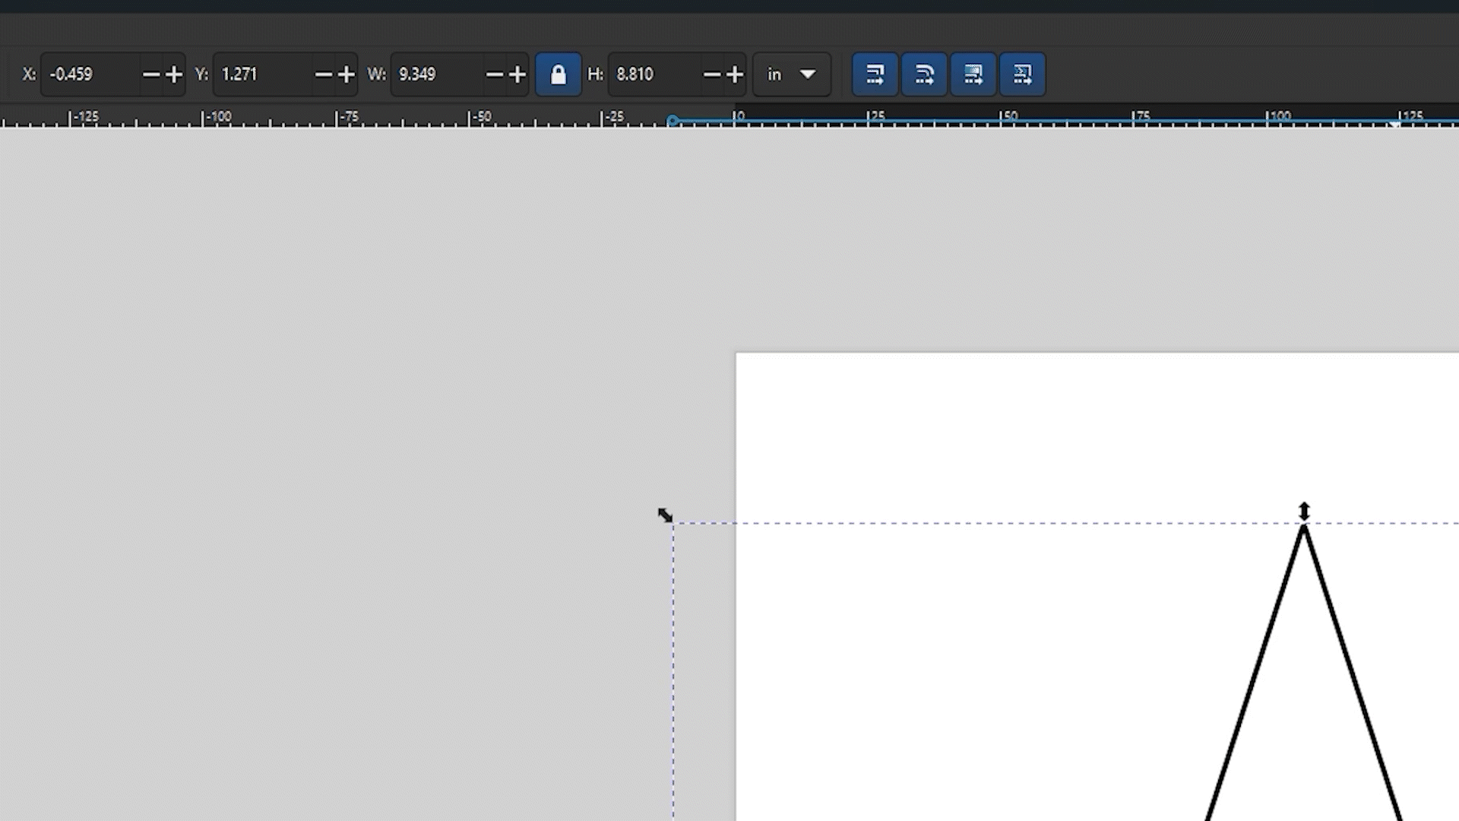Increase height with plus button
Viewport: 1459px width, 821px height.
(735, 74)
